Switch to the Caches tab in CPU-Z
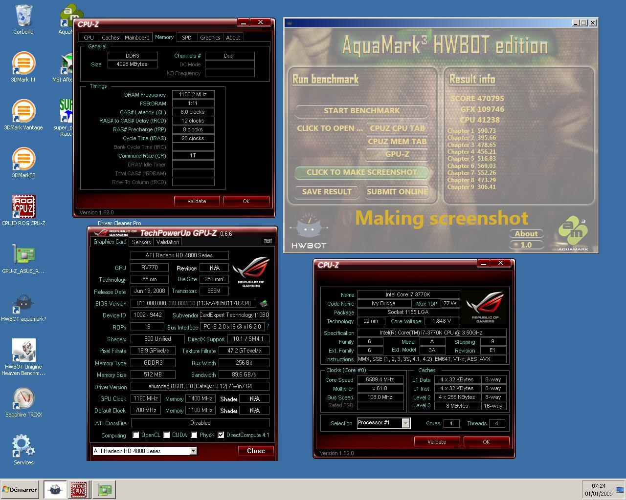 [x=110, y=38]
